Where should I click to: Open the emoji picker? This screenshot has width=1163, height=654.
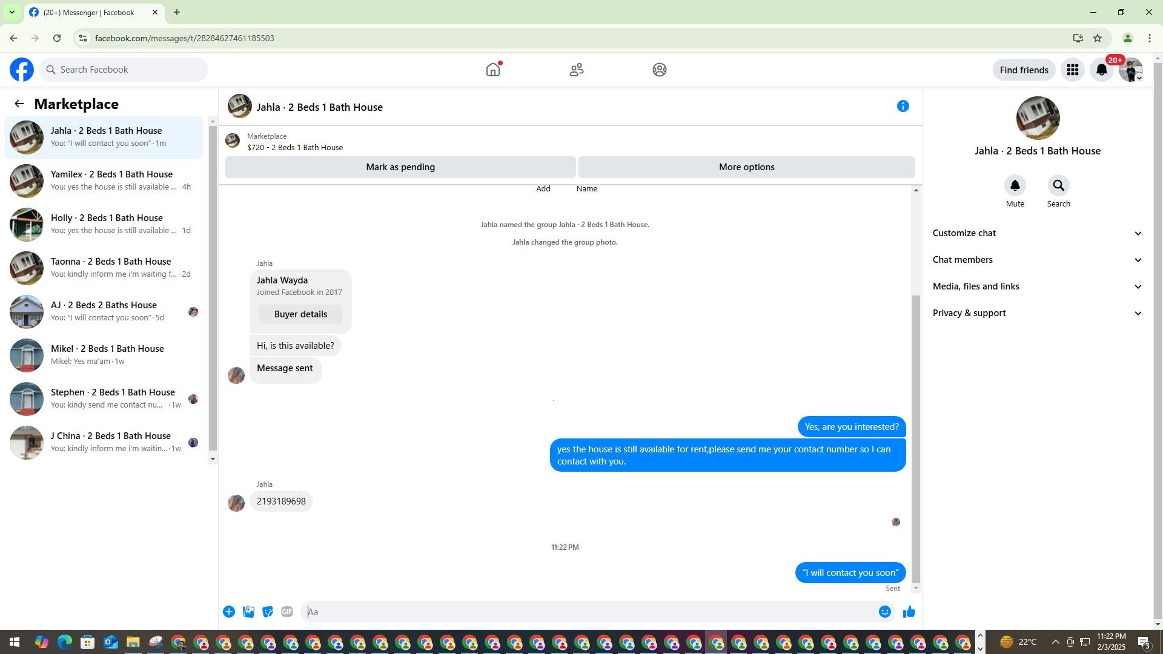pyautogui.click(x=885, y=612)
